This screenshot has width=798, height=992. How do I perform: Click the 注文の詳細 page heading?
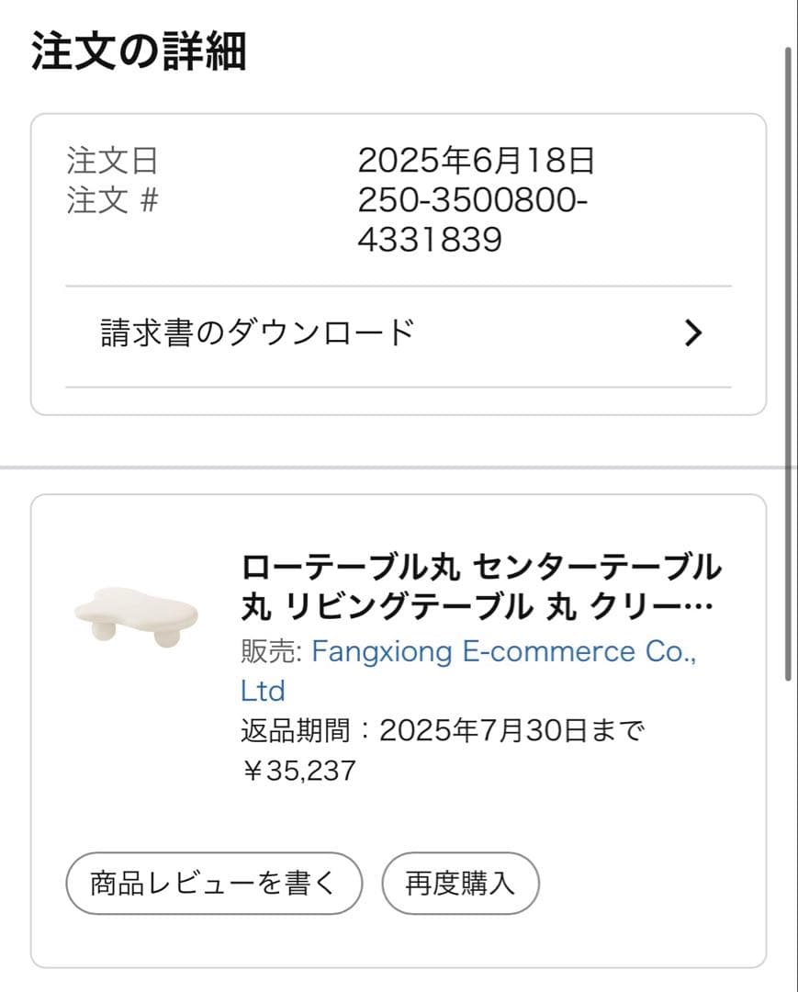[139, 51]
